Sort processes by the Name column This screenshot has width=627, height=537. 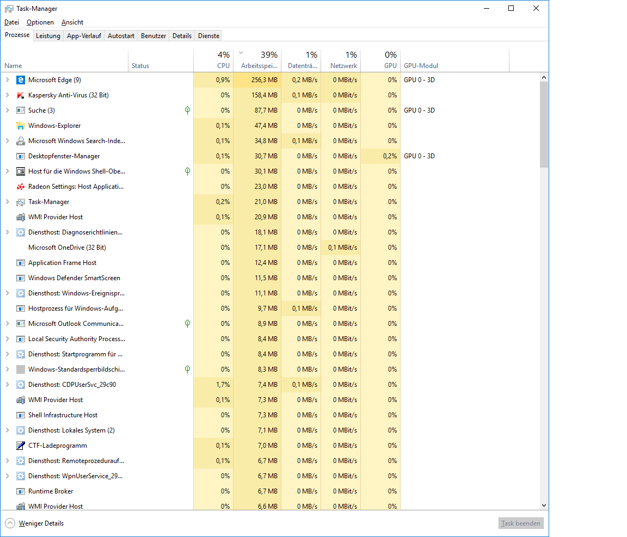[x=64, y=61]
